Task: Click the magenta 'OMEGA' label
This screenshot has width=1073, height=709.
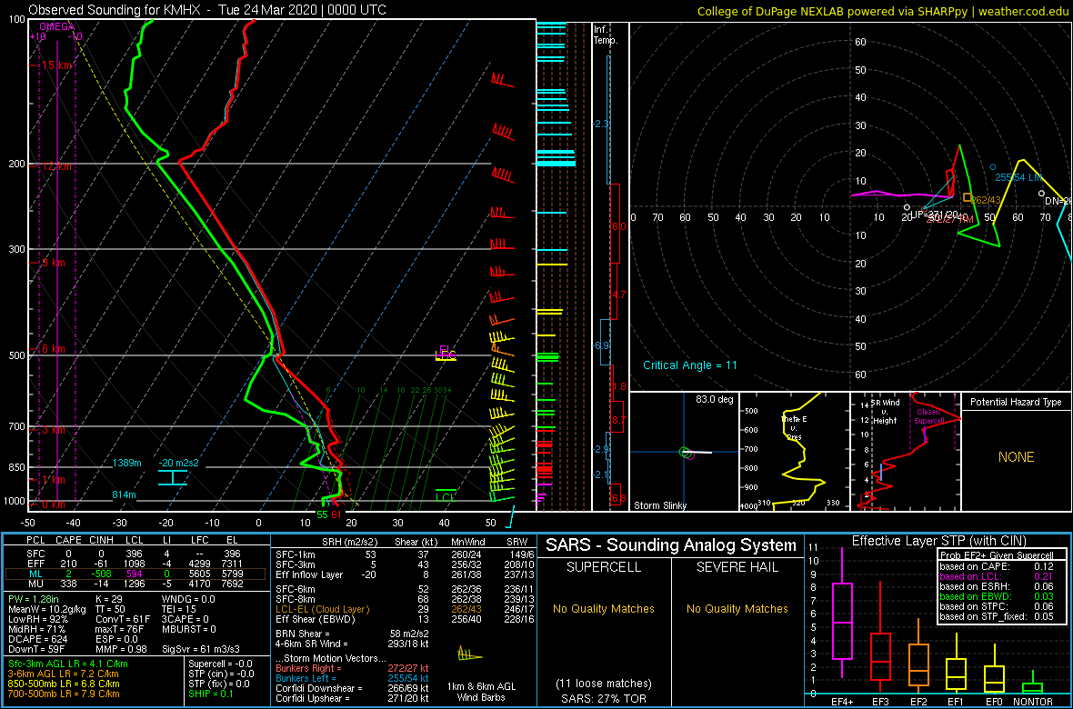Action: (x=55, y=26)
